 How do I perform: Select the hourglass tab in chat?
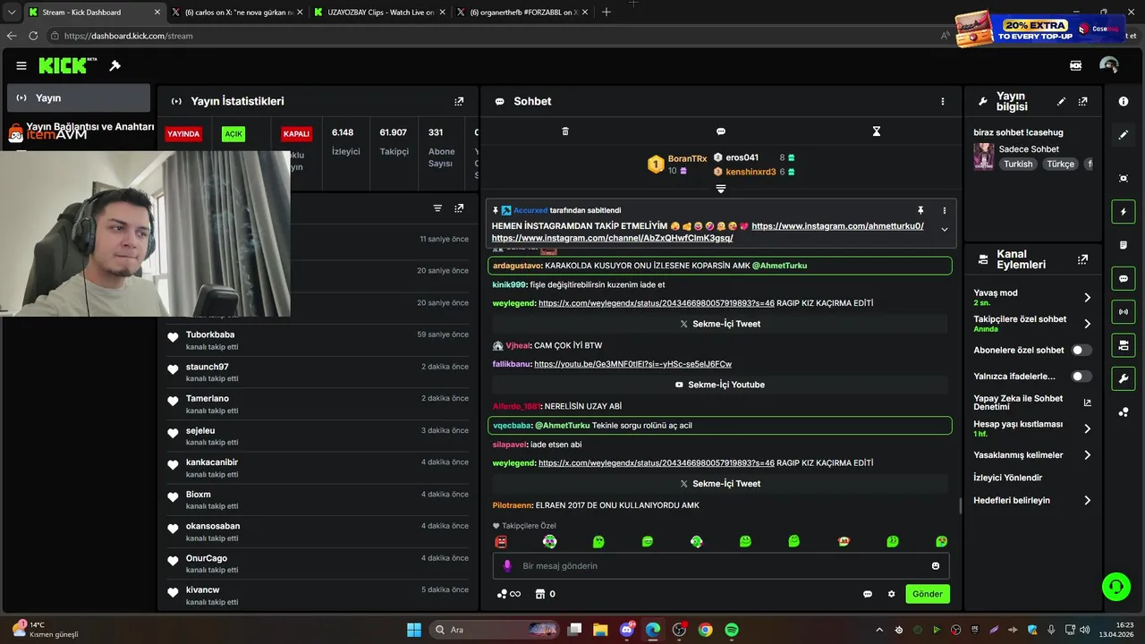click(877, 131)
